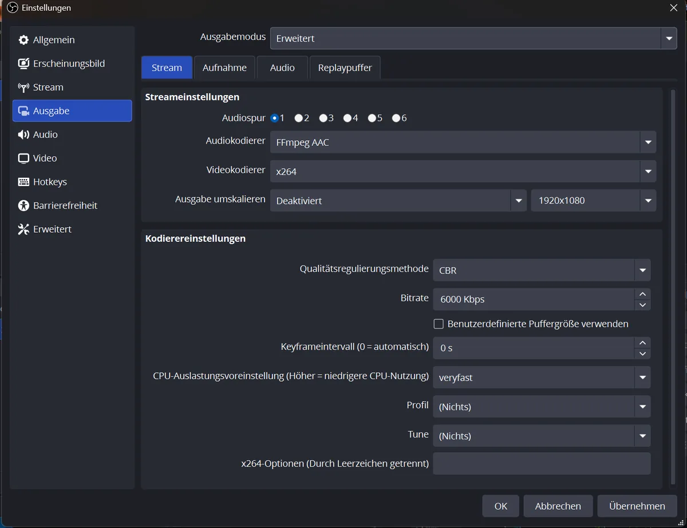This screenshot has width=687, height=528.
Task: Click the Barrierefreiheit accessibility icon
Action: tap(23, 205)
